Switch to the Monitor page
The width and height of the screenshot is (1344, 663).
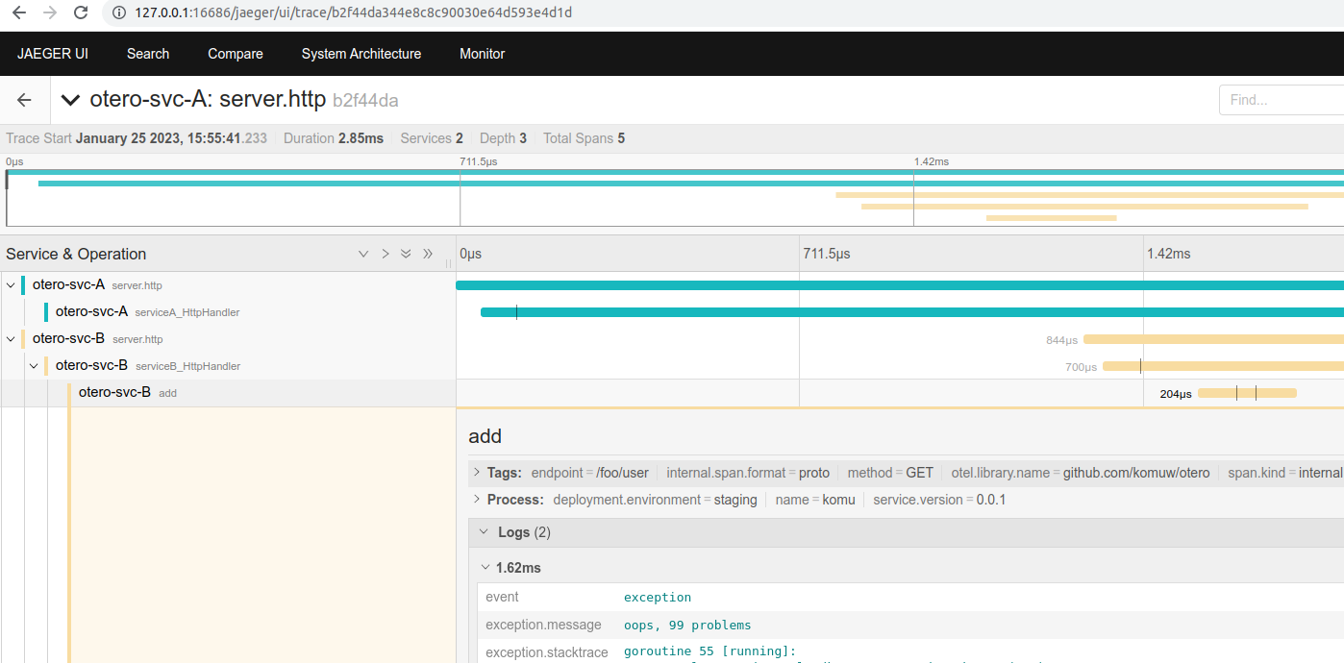pos(483,54)
